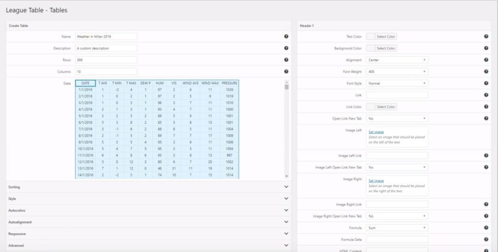Screen dimensions: 498x252
Task: Expand the Style section
Action: pyautogui.click(x=148, y=199)
